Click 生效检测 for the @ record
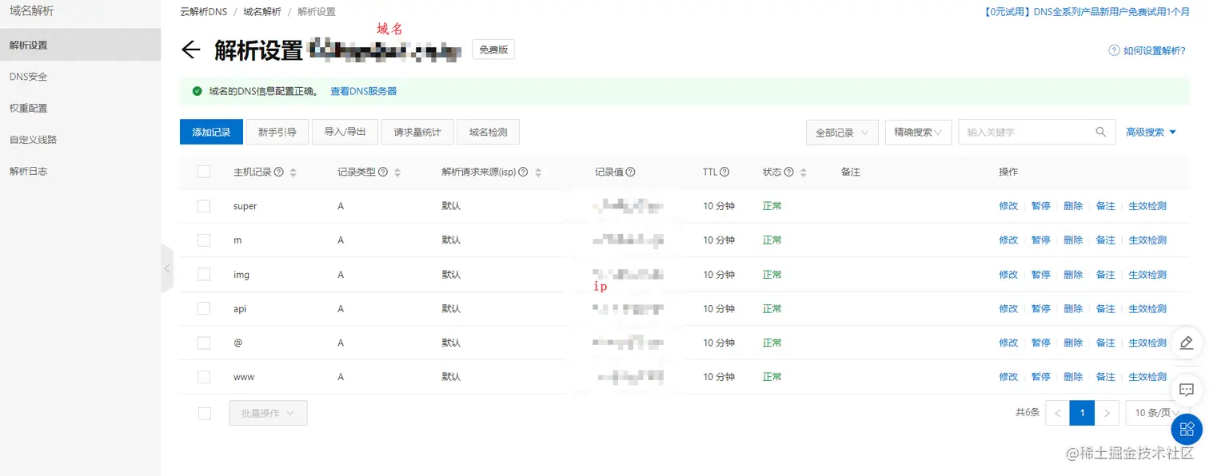1209x476 pixels. pos(1147,343)
